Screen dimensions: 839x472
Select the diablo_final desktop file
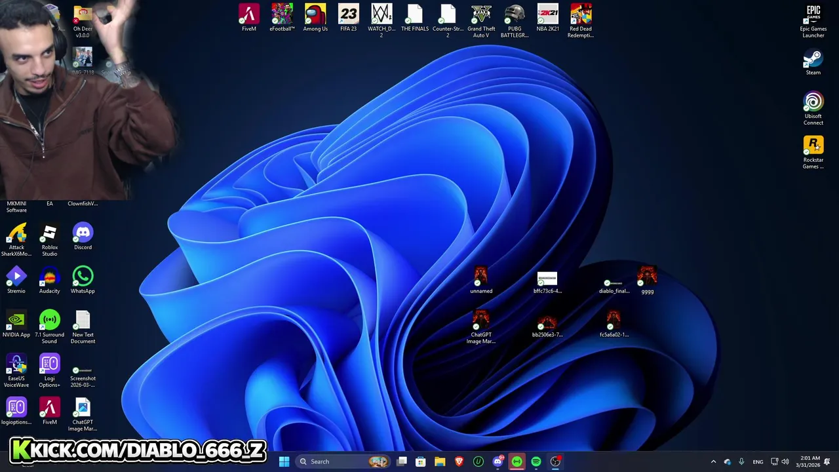(x=614, y=286)
